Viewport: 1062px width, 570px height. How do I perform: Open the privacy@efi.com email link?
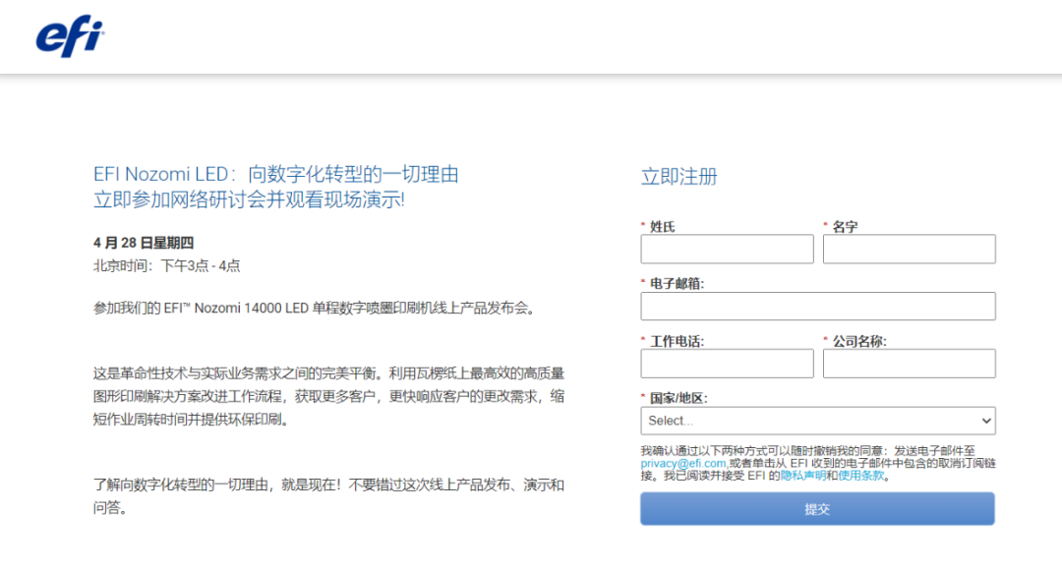pyautogui.click(x=682, y=463)
